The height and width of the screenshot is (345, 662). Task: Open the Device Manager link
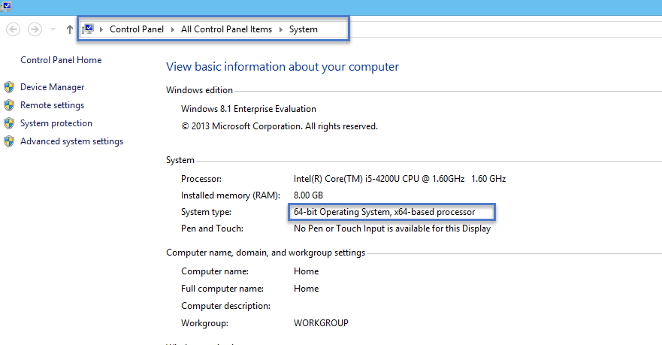click(53, 87)
